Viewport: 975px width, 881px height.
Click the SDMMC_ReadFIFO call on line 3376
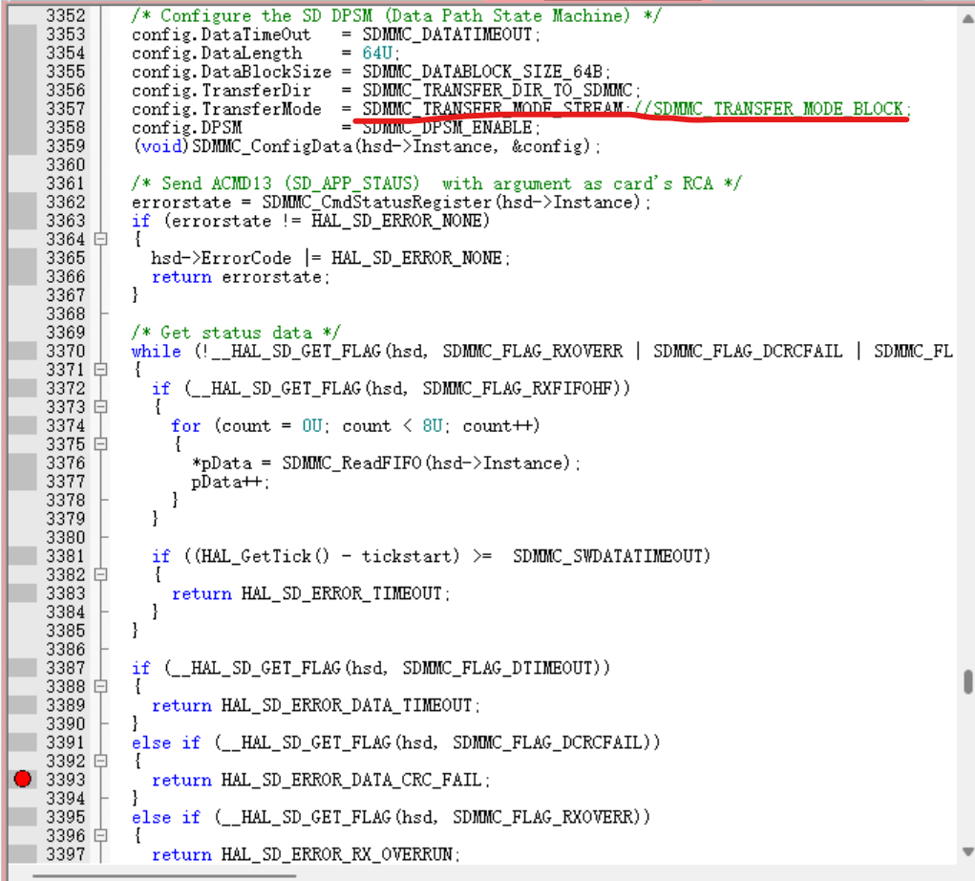[351, 462]
